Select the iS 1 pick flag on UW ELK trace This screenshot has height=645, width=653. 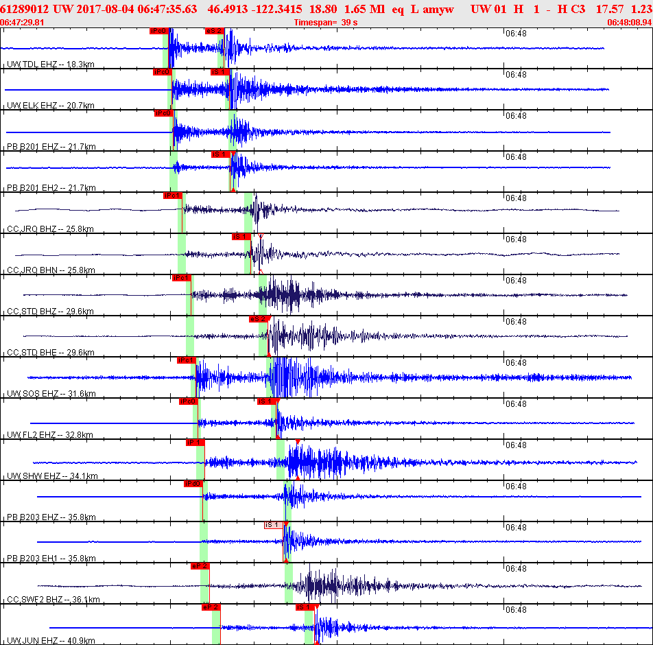pyautogui.click(x=220, y=72)
